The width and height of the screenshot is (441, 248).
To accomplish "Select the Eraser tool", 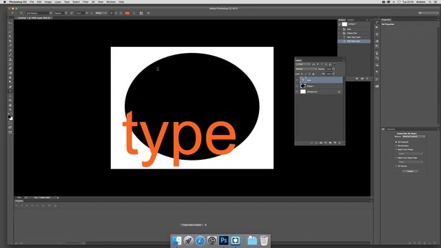I will pyautogui.click(x=10, y=68).
